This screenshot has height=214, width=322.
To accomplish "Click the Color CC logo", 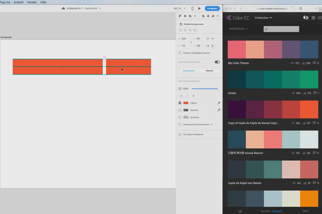I will coord(238,18).
